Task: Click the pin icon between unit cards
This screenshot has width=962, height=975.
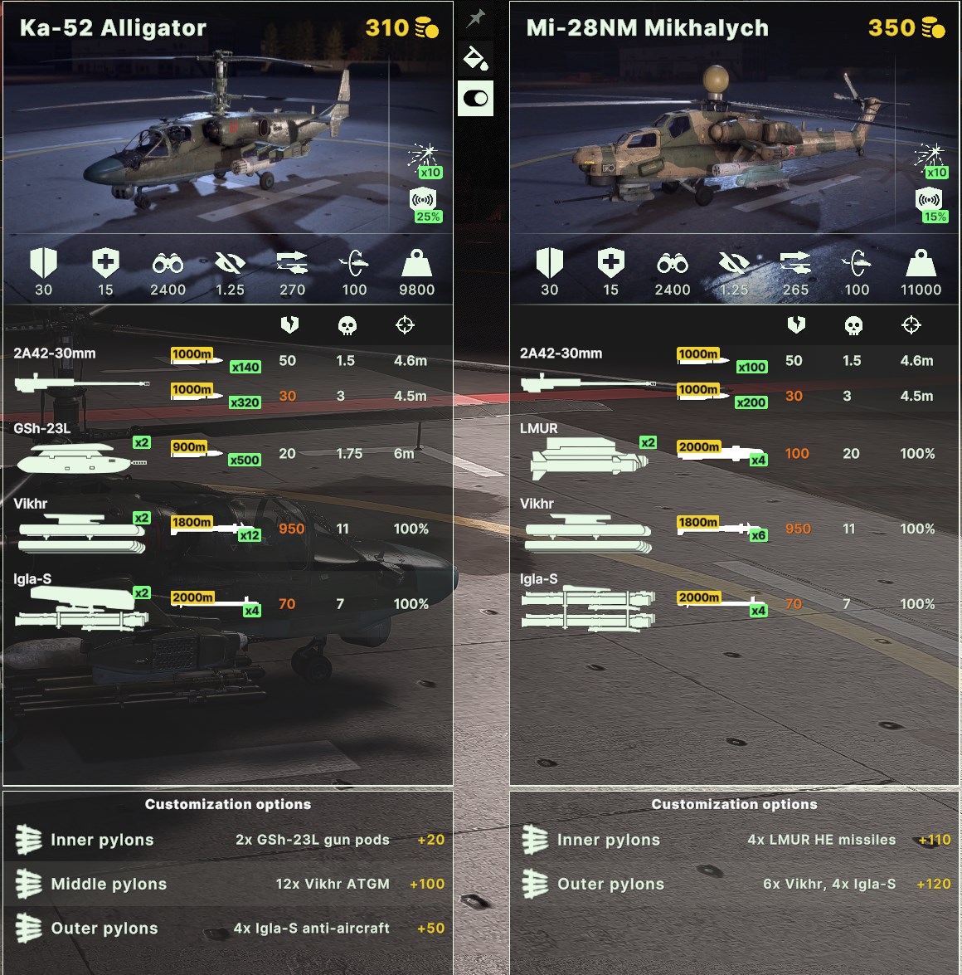Action: tap(475, 18)
